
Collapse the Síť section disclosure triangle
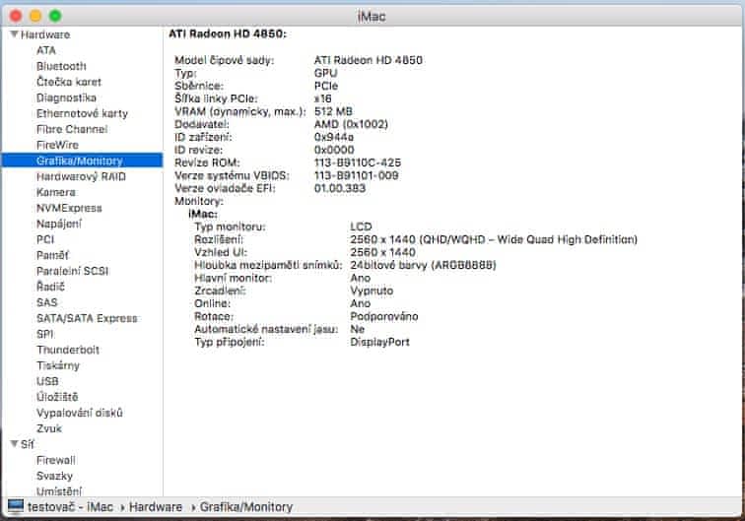pyautogui.click(x=14, y=444)
